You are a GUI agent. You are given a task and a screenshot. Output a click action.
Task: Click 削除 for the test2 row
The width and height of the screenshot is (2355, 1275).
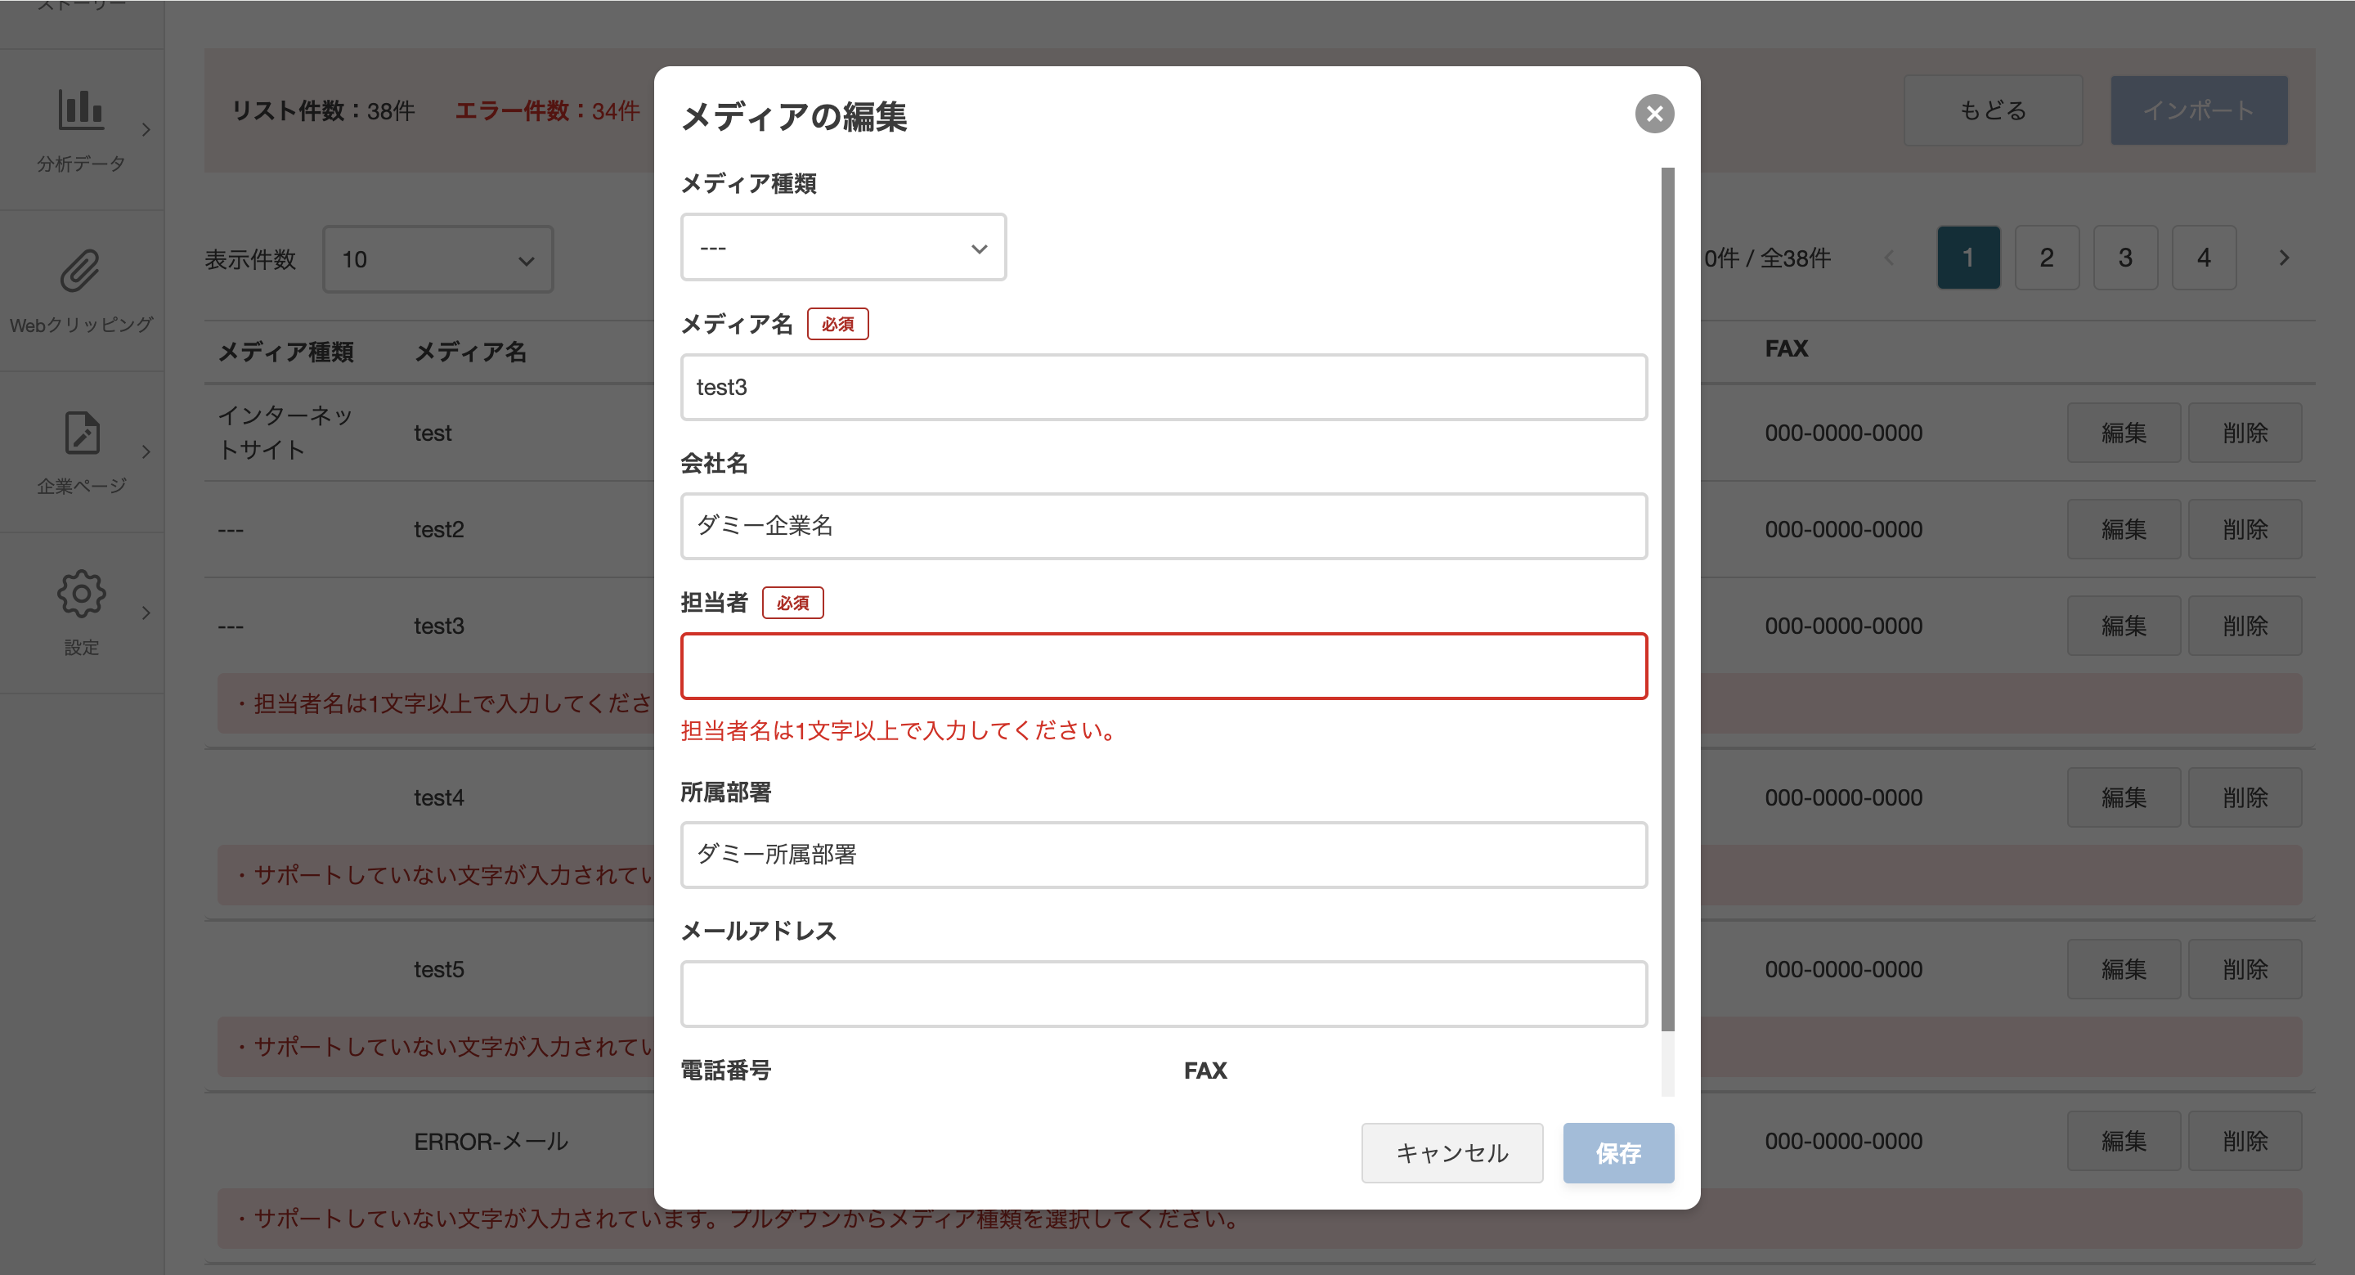tap(2245, 530)
